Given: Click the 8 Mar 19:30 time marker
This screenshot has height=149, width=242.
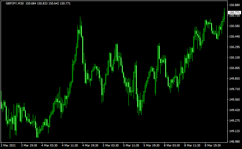Looking at the screenshot, I should click(213, 145).
